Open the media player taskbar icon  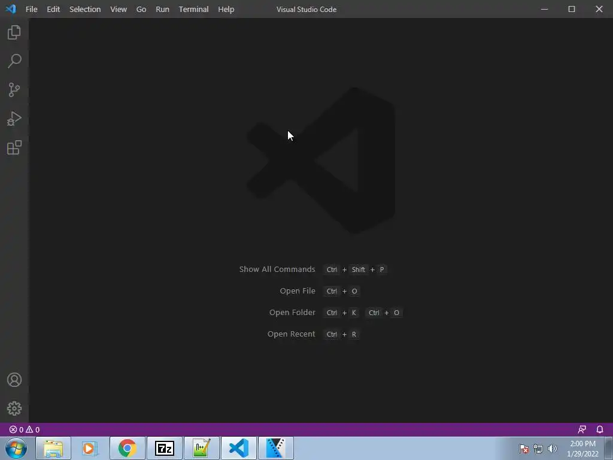[x=90, y=448]
